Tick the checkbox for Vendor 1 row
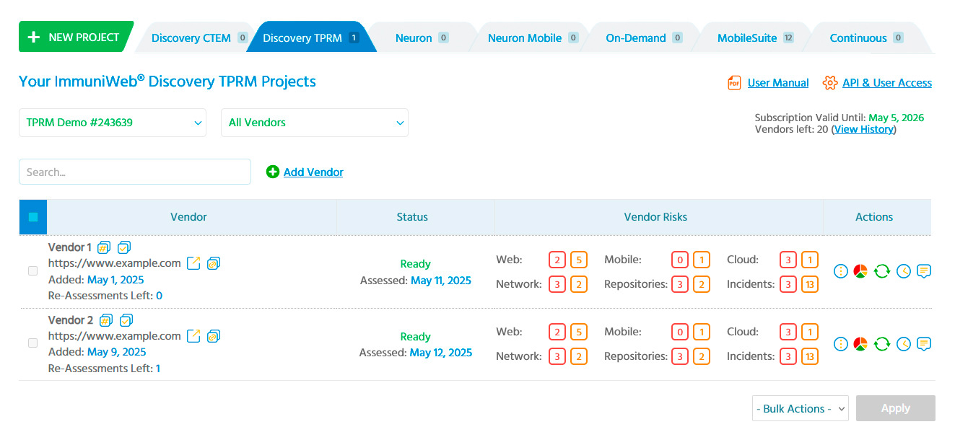 pos(32,271)
